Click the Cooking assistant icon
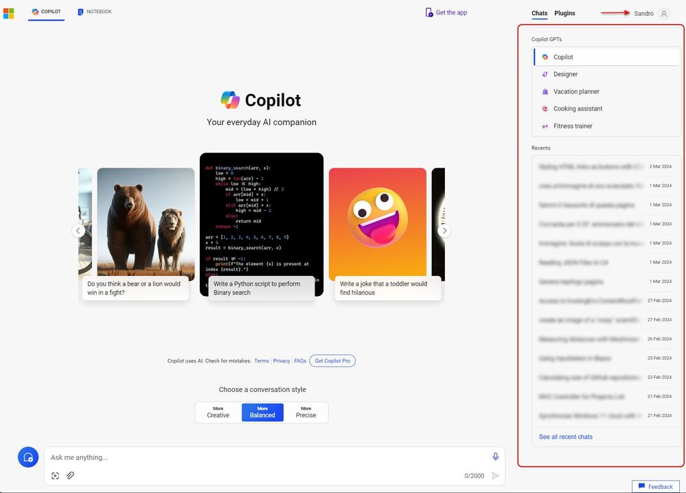Screen dimensions: 686x493 (545, 108)
